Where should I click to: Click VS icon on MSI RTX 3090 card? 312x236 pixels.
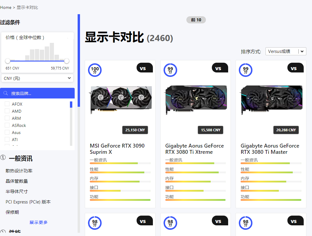click(x=145, y=68)
